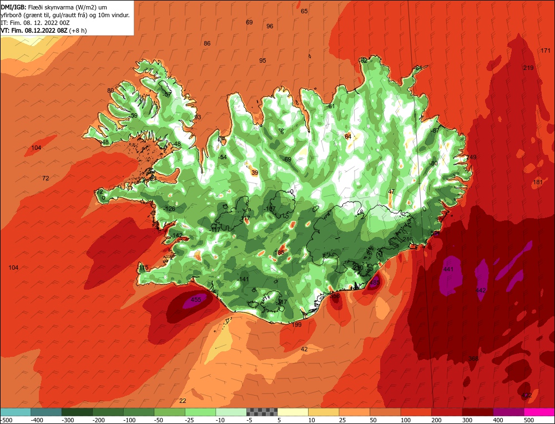Click the 200 legend scale label
The image size is (555, 424).
click(436, 420)
